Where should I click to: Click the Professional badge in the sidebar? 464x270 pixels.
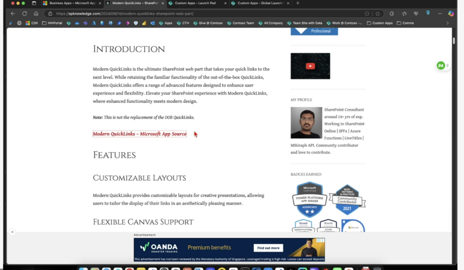tap(314, 31)
